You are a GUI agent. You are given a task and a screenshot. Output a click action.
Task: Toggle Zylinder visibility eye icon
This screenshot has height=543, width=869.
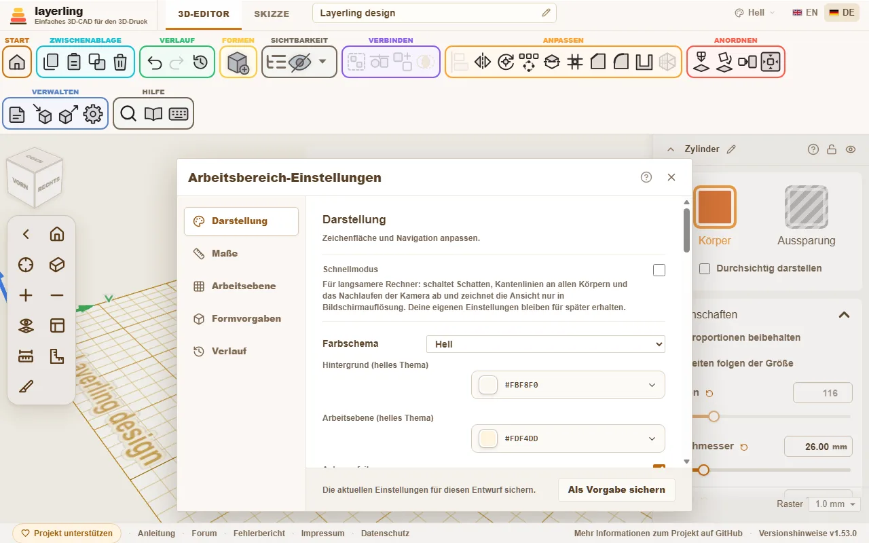(851, 149)
